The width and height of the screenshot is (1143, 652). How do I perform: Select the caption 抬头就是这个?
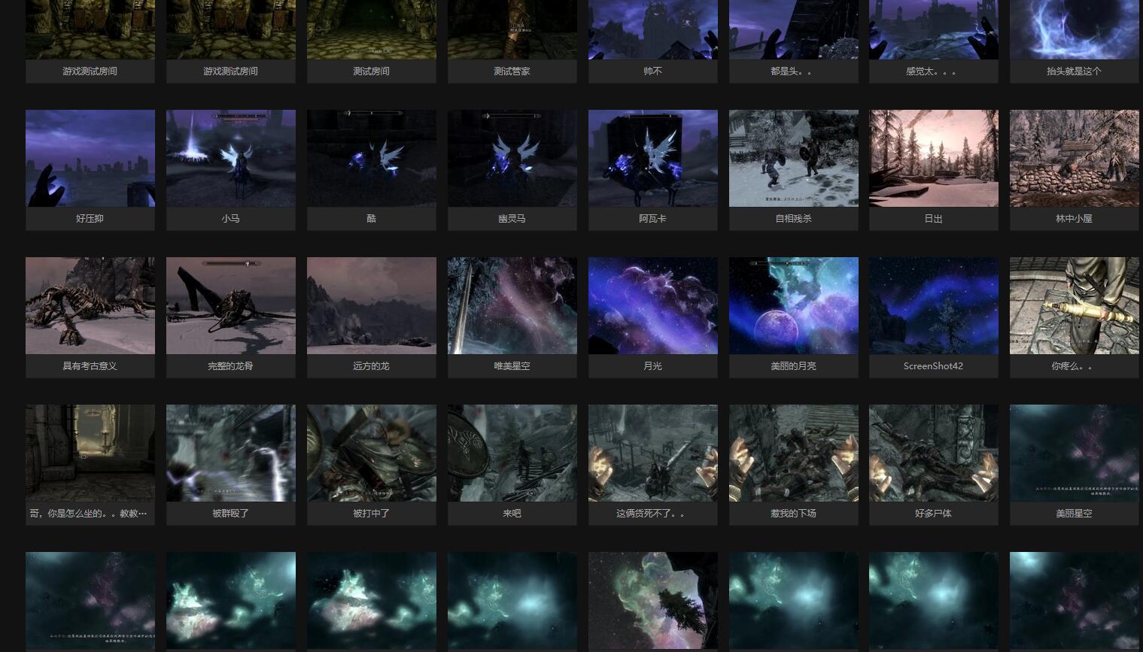[1074, 71]
